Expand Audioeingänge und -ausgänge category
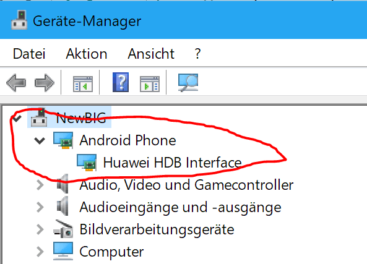Screen dimensions: 367x264 tap(40, 207)
